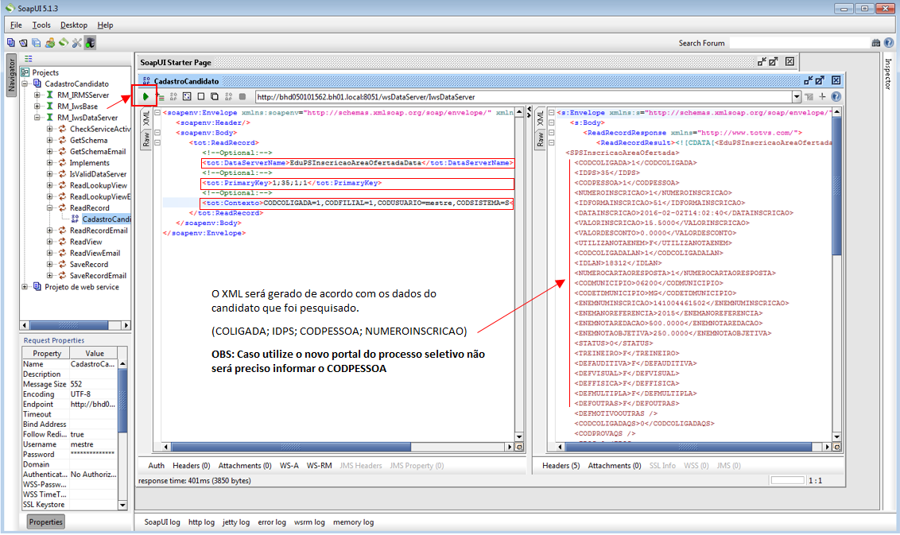Open the help icon beside search forum
900x535 pixels.
pos(889,42)
